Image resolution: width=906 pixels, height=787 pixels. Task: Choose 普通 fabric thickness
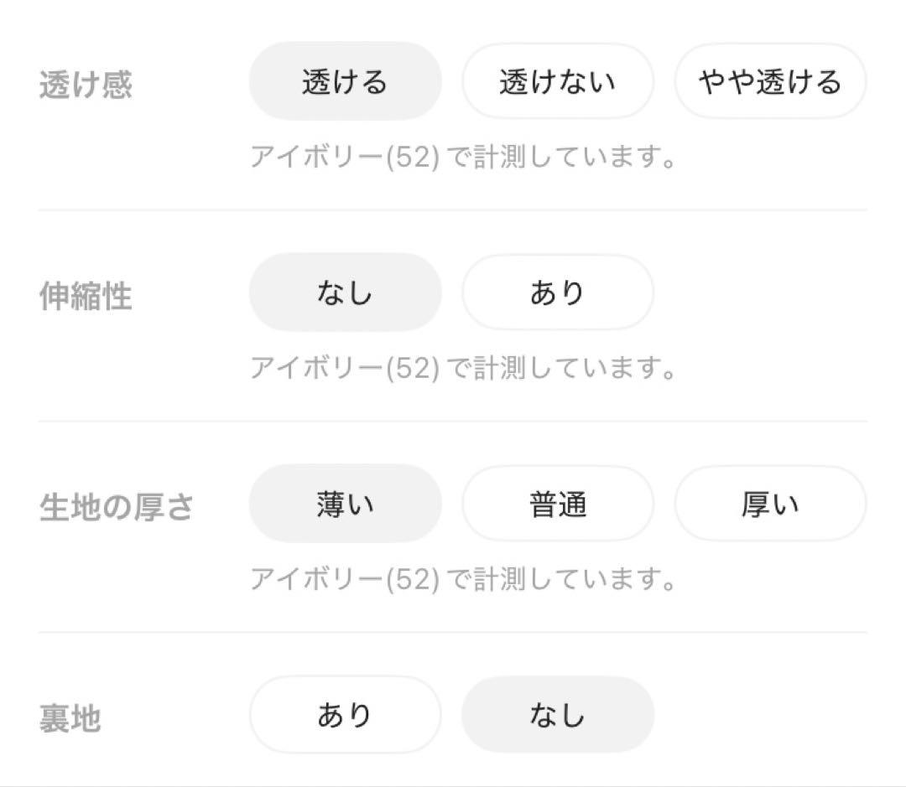pyautogui.click(x=557, y=504)
